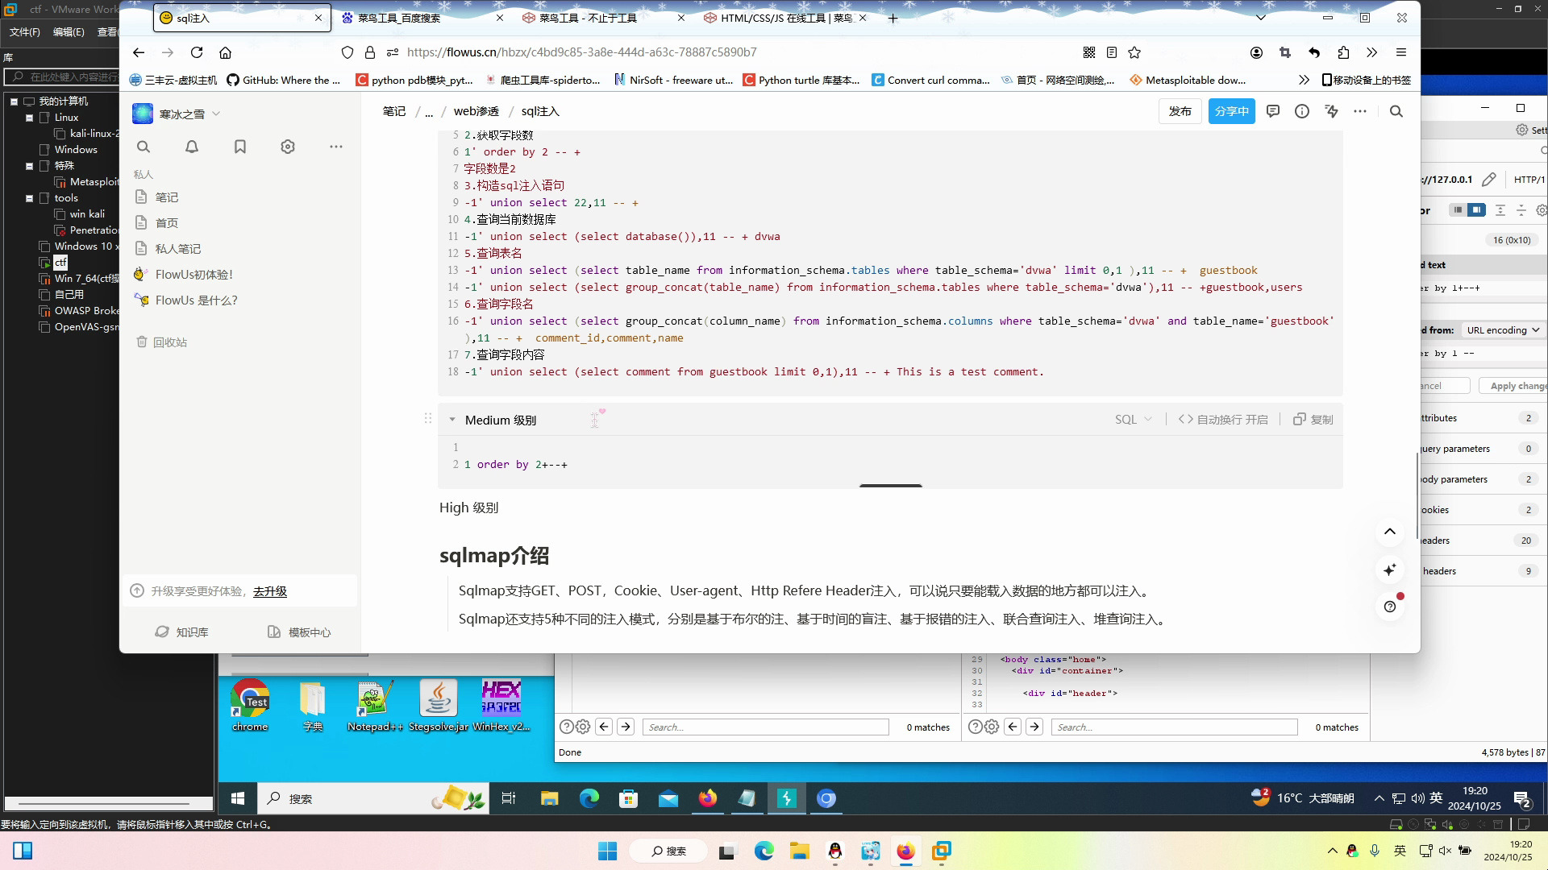Open URL encoding dropdown in Burp
Viewport: 1548px width, 870px height.
[x=1503, y=330]
